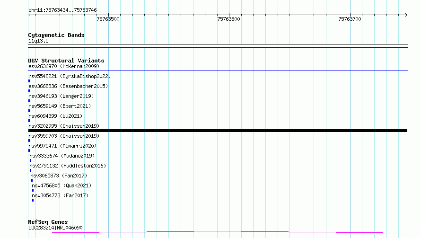Click the blue marker under nsv3946193
This screenshot has height=238, width=421.
[x=29, y=101]
